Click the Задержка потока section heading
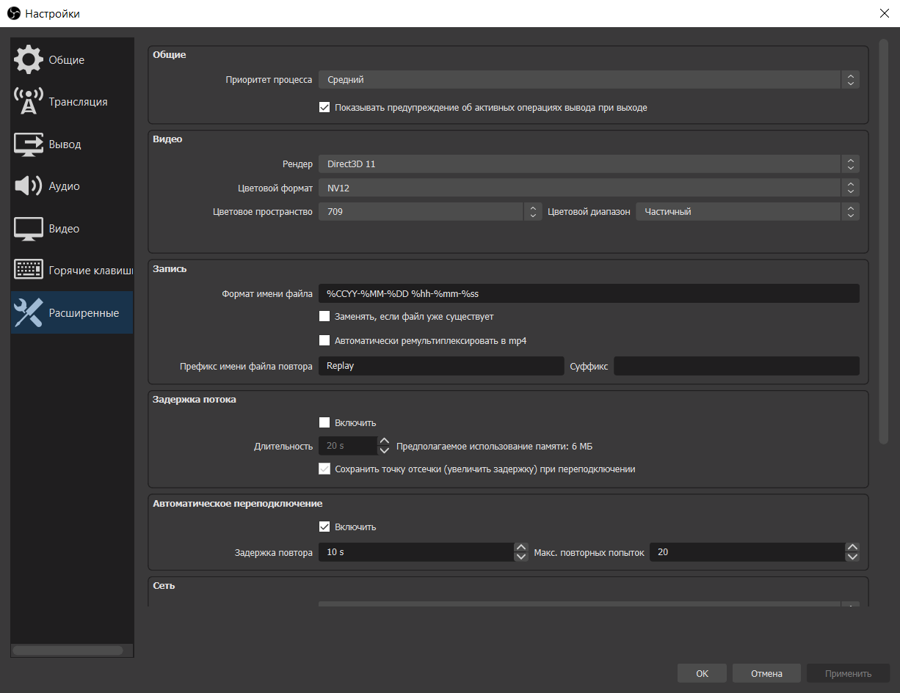The height and width of the screenshot is (693, 900). pyautogui.click(x=195, y=400)
